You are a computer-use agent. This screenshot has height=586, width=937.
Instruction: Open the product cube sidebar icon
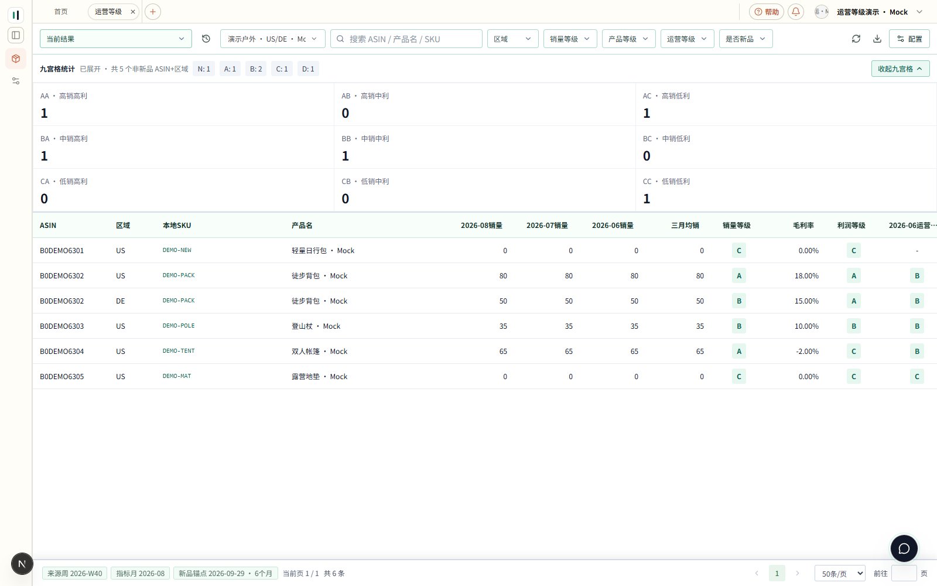click(x=16, y=59)
